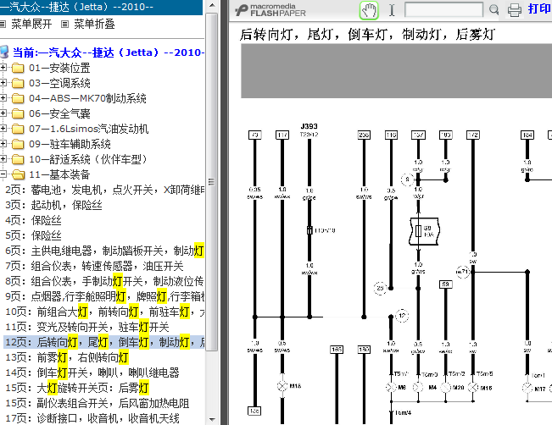Image resolution: width=552 pixels, height=425 pixels.
Task: Click the Macromedia FlashPaper logo
Action: point(270,10)
